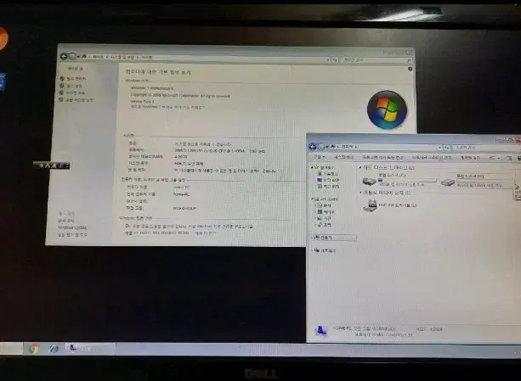The height and width of the screenshot is (381, 521).
Task: Click Map network drive in explorer toolbar
Action: [x=431, y=158]
